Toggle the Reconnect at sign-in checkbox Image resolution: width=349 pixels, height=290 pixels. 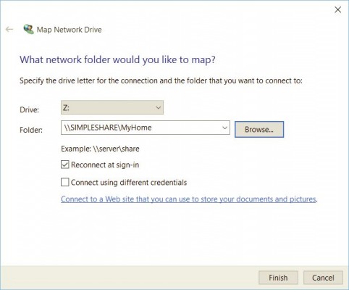(x=64, y=165)
